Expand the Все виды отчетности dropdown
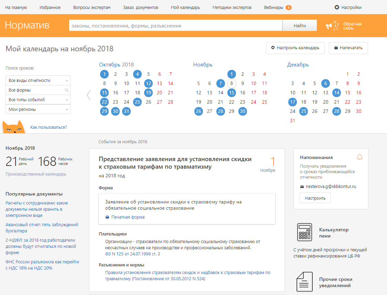Screen dimensions: 387x295 (x=38, y=81)
